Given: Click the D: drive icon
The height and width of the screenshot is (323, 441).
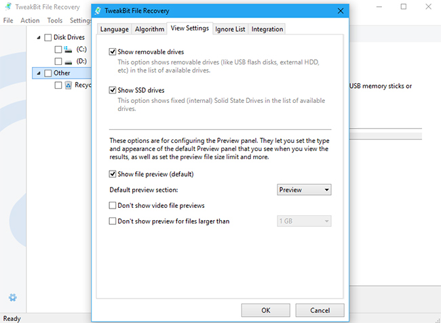Looking at the screenshot, I should (x=69, y=62).
